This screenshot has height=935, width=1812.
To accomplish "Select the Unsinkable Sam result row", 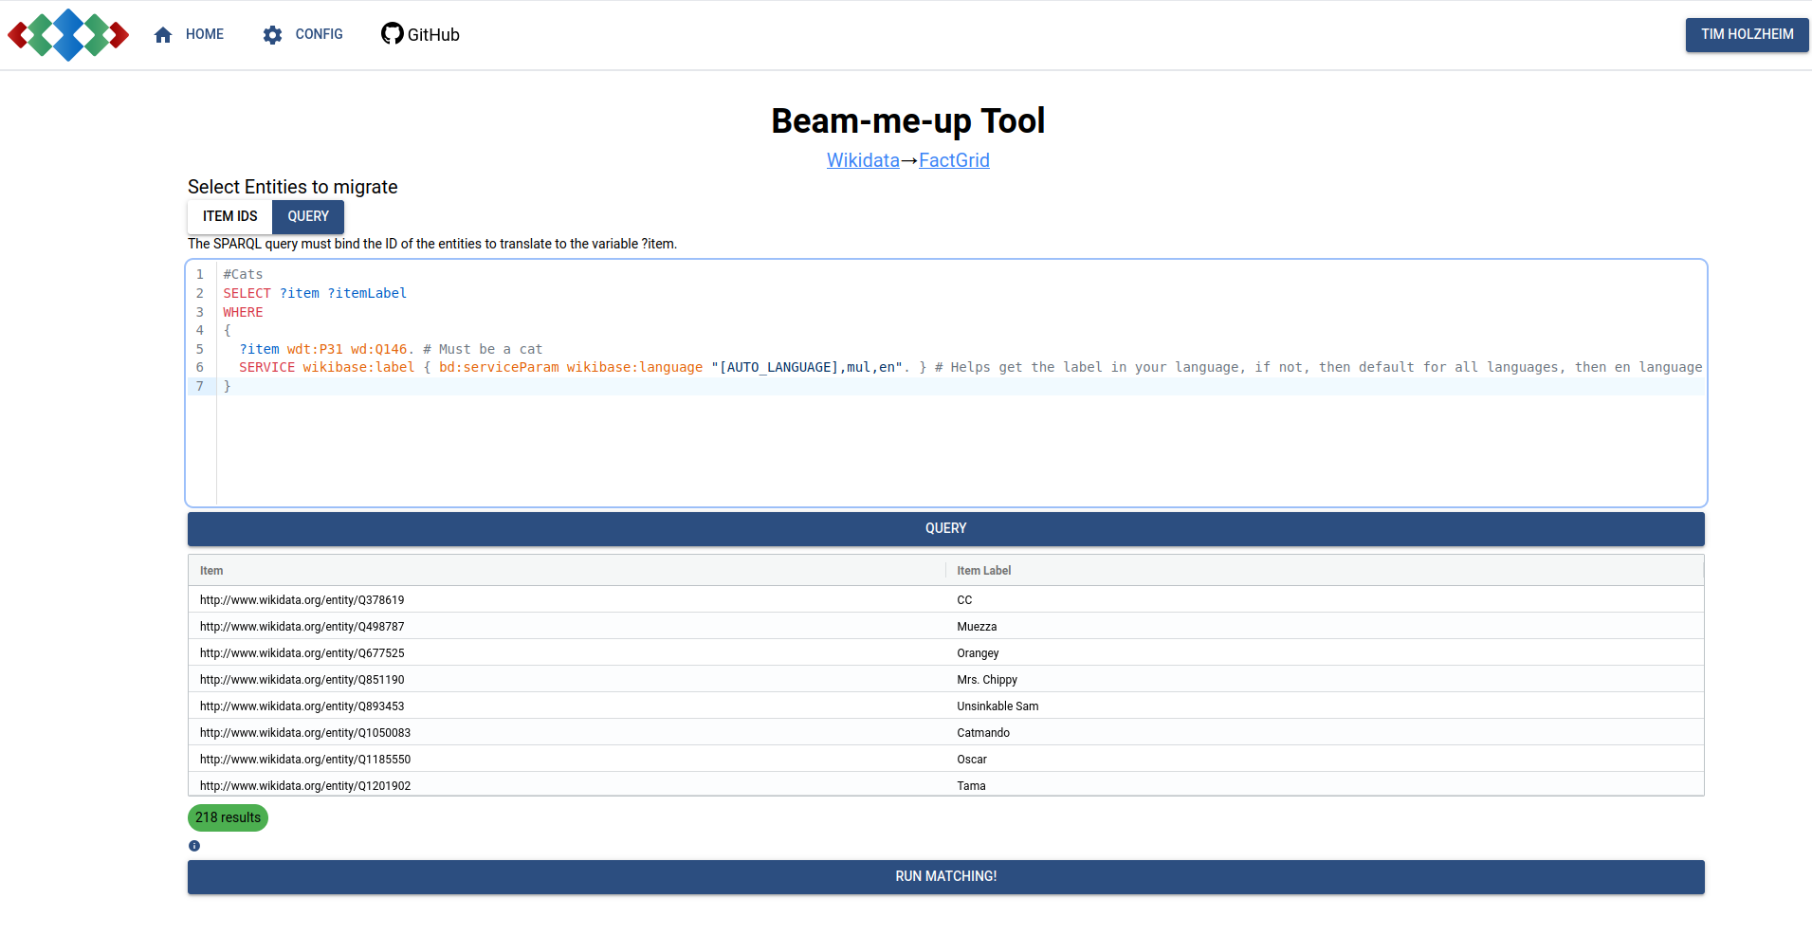I will [x=945, y=706].
